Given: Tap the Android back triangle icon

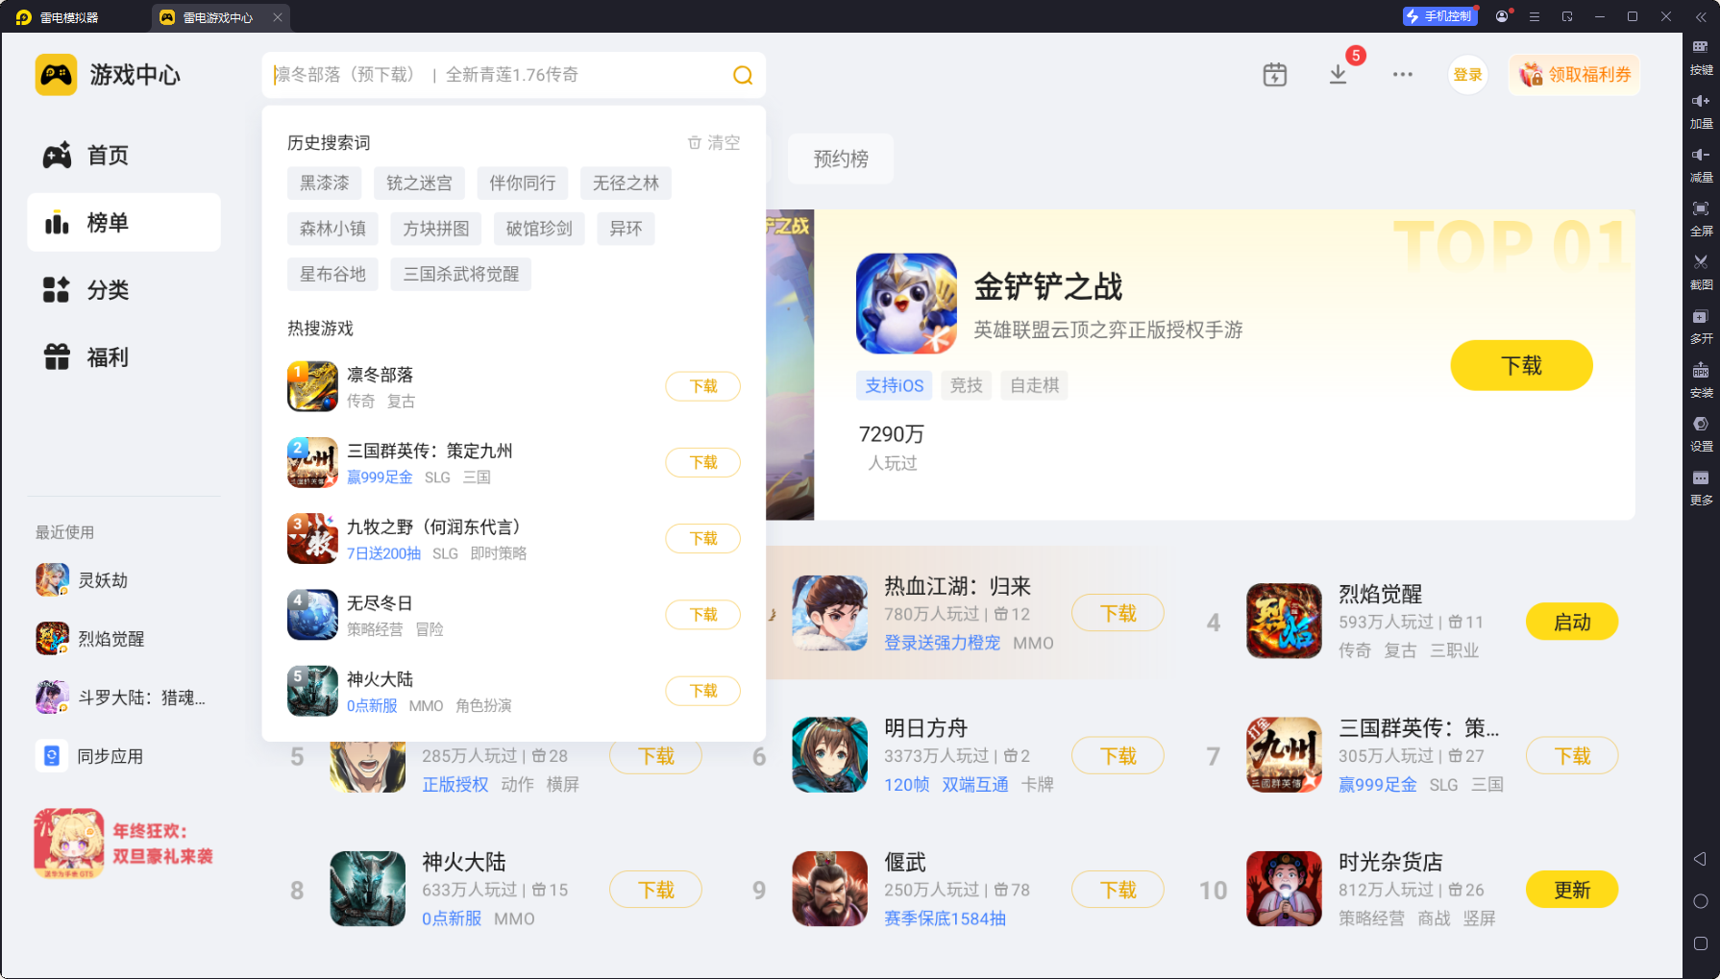Looking at the screenshot, I should [1700, 859].
